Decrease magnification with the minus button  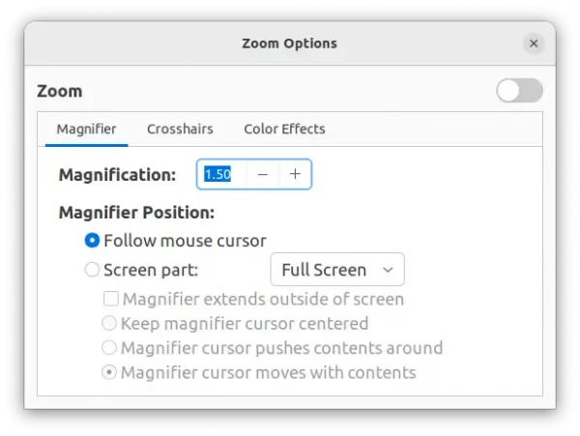[x=263, y=174]
